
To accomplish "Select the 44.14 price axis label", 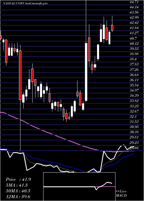I will pyautogui.click(x=134, y=7).
